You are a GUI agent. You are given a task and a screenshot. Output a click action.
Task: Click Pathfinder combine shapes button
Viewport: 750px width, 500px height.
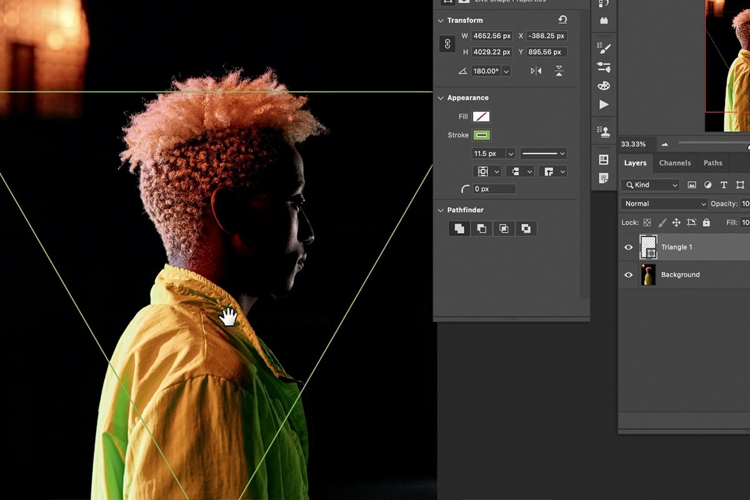tap(459, 229)
